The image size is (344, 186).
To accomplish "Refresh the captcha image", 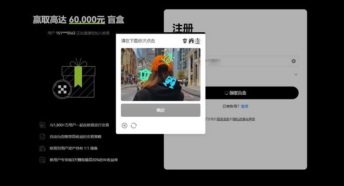I will click(x=134, y=125).
